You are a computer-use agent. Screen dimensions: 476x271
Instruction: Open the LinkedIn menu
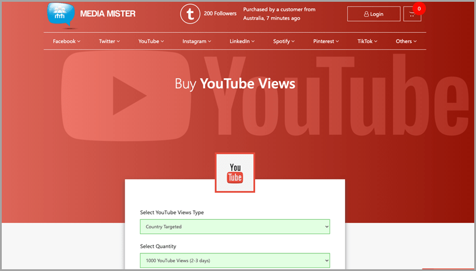coord(242,41)
